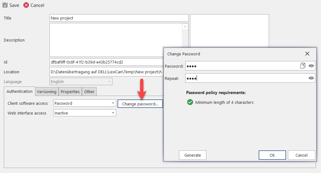
Task: Open the Language dropdown showing English
Action: coord(109,81)
